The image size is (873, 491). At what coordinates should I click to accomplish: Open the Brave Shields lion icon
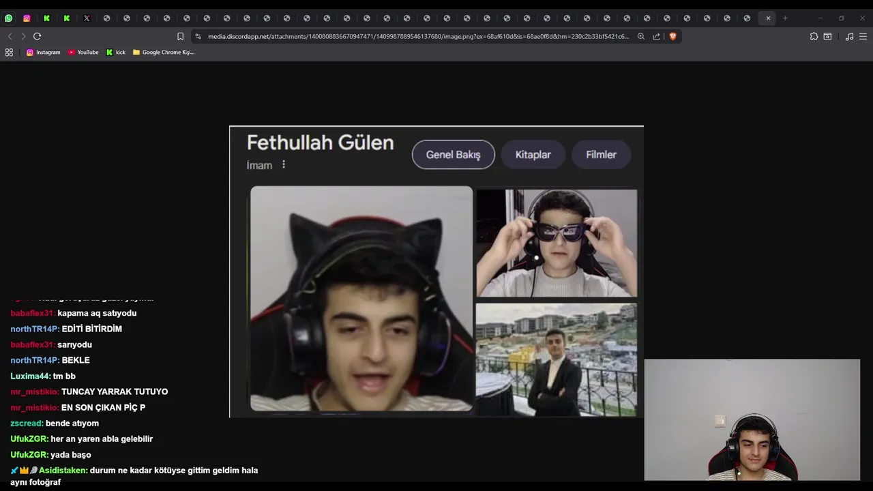[672, 36]
